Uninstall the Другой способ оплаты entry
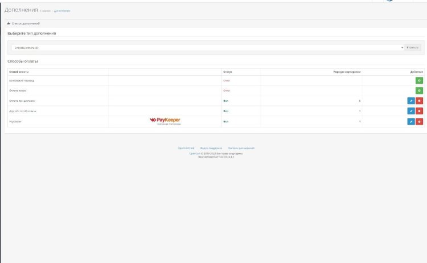The image size is (427, 263). point(419,111)
